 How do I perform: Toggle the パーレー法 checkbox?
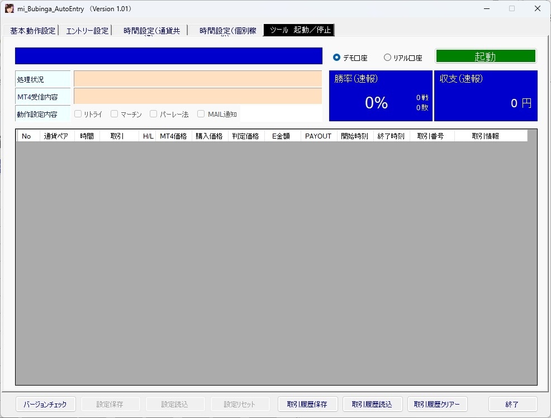153,114
